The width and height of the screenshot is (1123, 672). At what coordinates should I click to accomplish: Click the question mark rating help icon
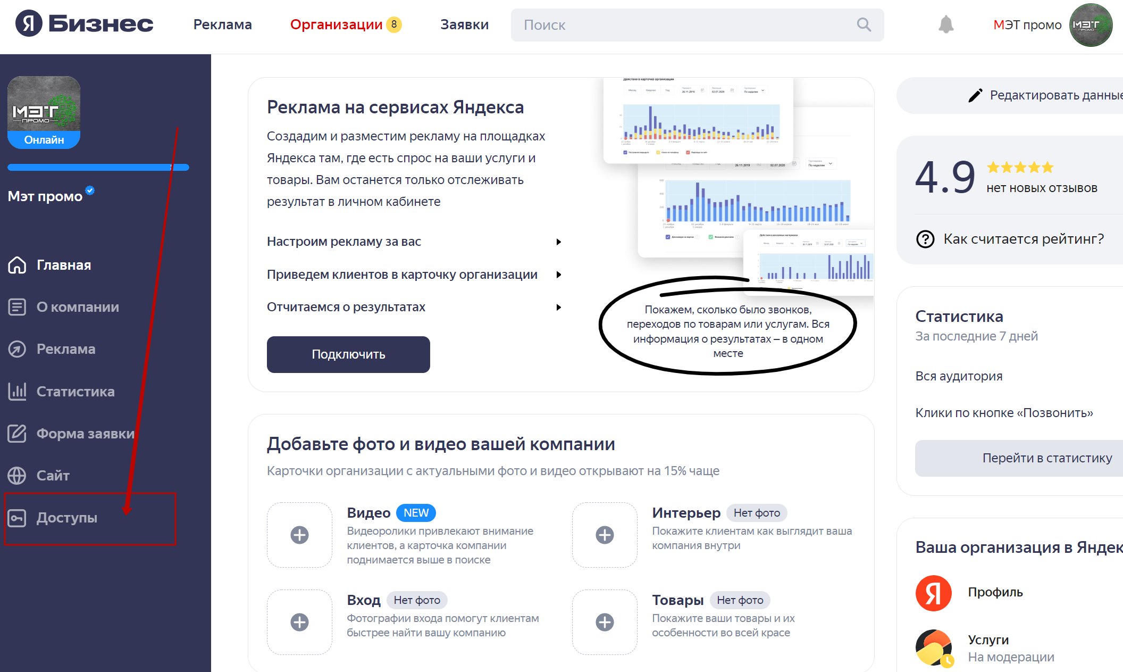(925, 239)
